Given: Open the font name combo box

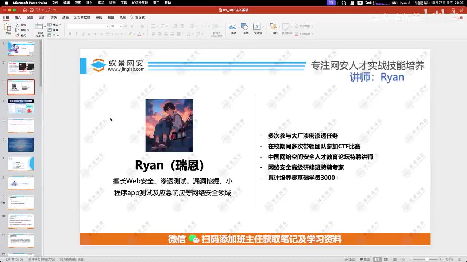Looking at the screenshot, I should coord(88,26).
